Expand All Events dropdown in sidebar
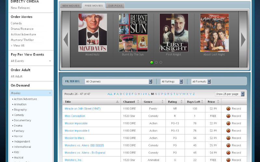This screenshot has width=260, height=162. pyautogui.click(x=50, y=61)
